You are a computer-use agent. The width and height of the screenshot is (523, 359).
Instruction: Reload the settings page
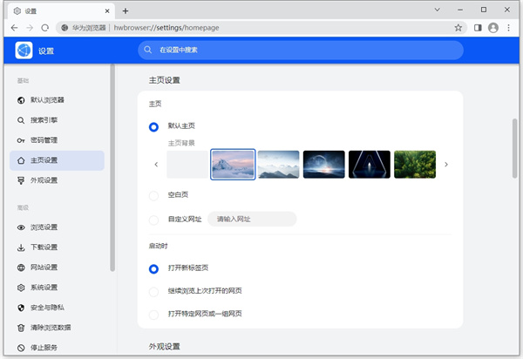pyautogui.click(x=45, y=28)
